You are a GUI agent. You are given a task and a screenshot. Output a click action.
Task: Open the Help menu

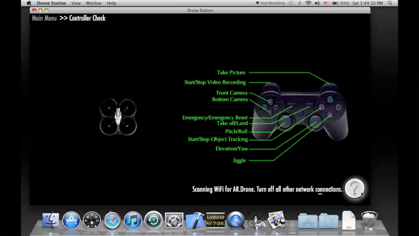coord(111,3)
